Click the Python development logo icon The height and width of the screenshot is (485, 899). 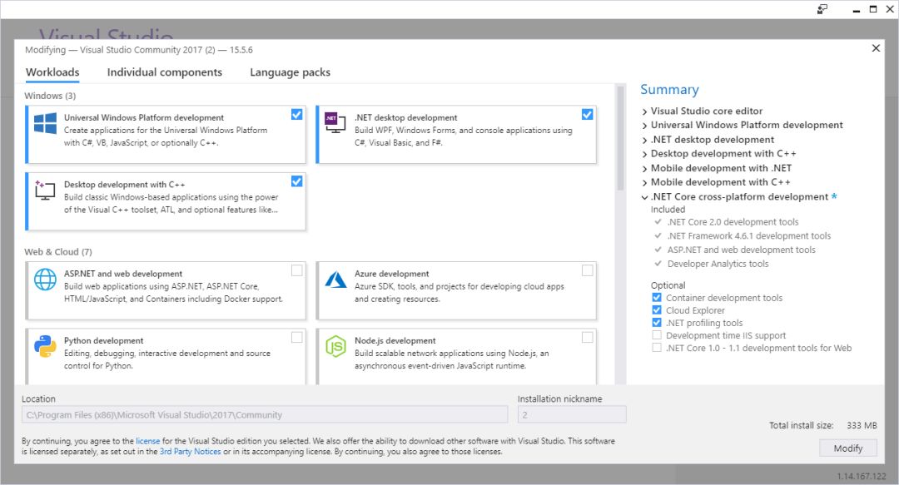tap(45, 346)
